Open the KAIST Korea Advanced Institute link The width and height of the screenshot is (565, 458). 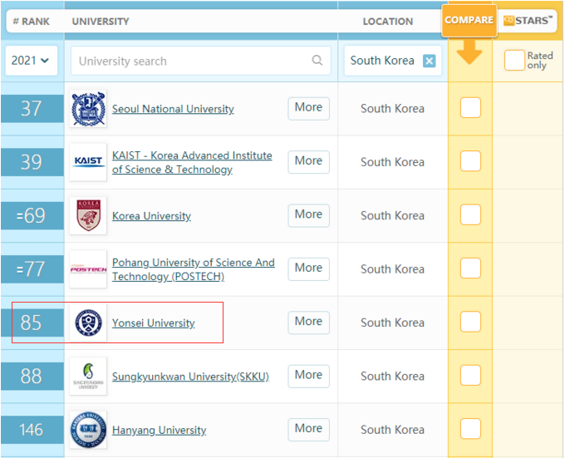[192, 162]
